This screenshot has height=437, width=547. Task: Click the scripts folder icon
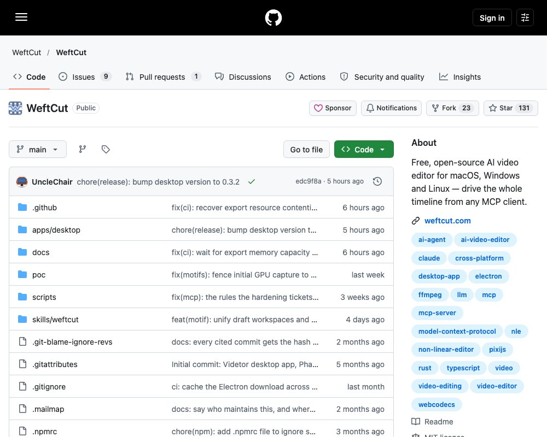22,297
